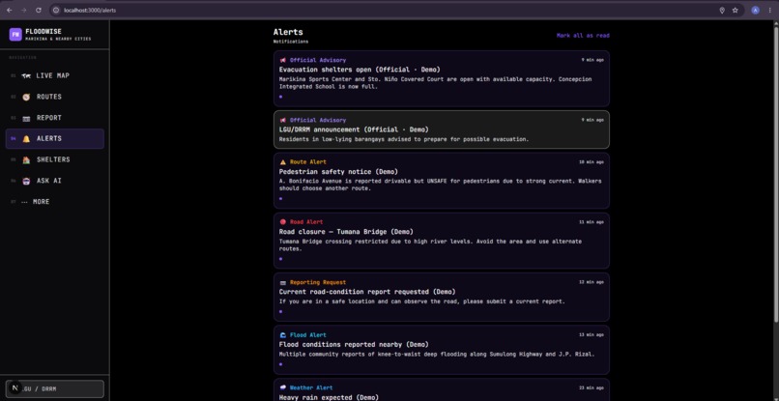
Task: Open the Report navigation item
Action: [55, 118]
